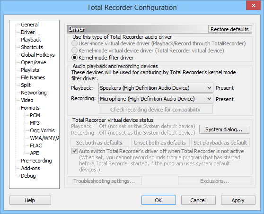The image size is (264, 214).
Task: Open Networking settings
Action: point(34,93)
